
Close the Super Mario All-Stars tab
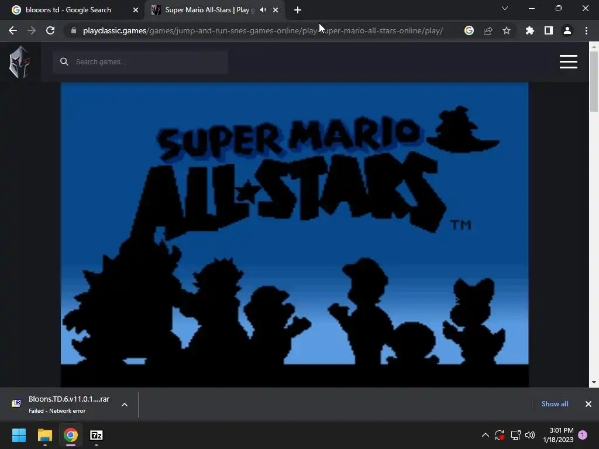pyautogui.click(x=276, y=10)
